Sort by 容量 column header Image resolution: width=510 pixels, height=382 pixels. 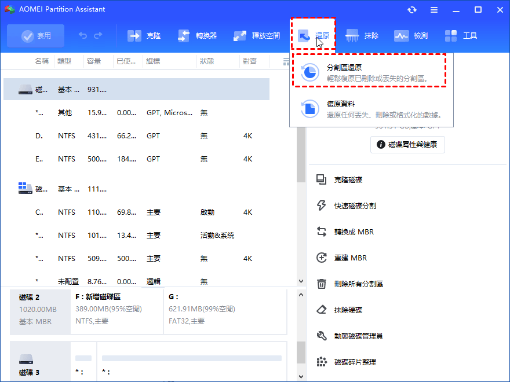(94, 61)
